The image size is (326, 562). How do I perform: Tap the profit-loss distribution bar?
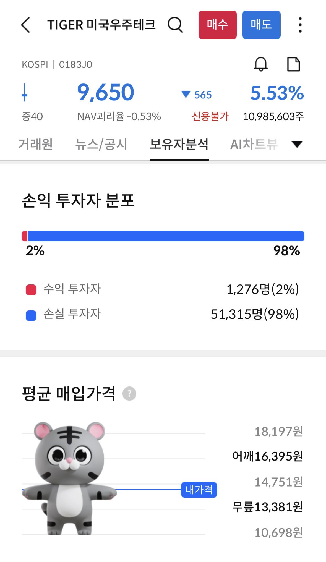pyautogui.click(x=163, y=236)
